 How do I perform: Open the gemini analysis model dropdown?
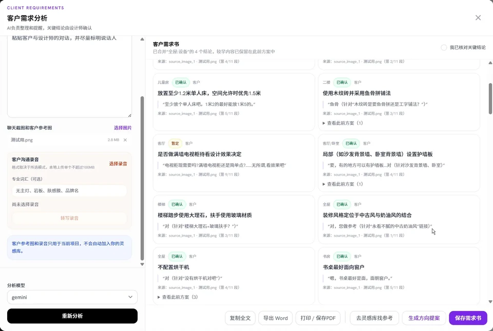coord(72,297)
